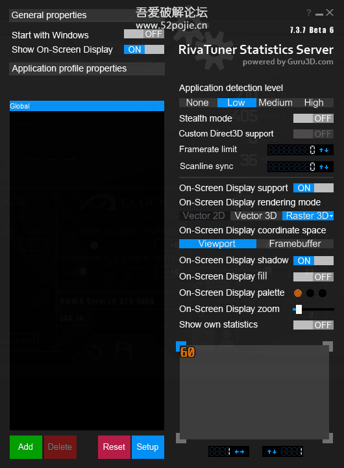This screenshot has height=468, width=344.
Task: Open the help question mark icon
Action: 309,12
